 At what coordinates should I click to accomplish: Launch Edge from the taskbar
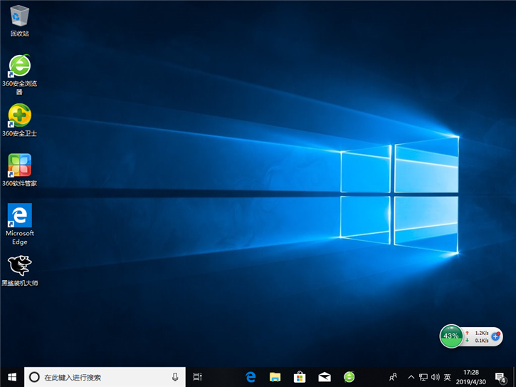pos(251,377)
